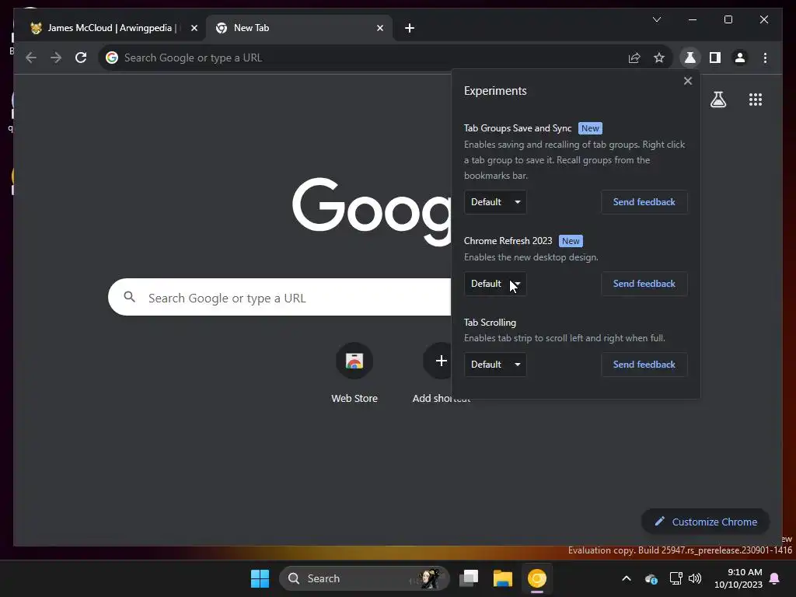Click the Tab Groups Save and Sync title
796x597 pixels.
click(517, 128)
